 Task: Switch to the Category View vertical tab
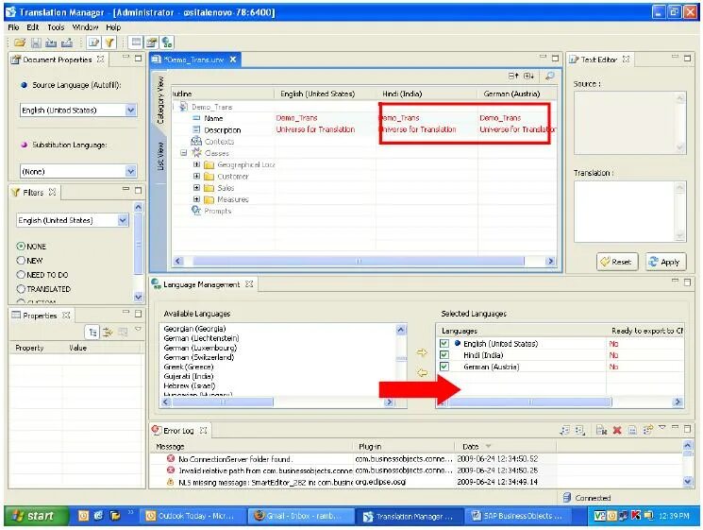tap(160, 99)
